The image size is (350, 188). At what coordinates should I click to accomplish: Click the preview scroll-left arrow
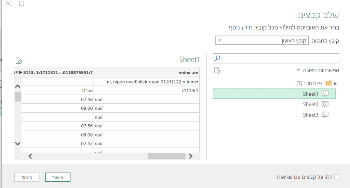tap(30, 156)
